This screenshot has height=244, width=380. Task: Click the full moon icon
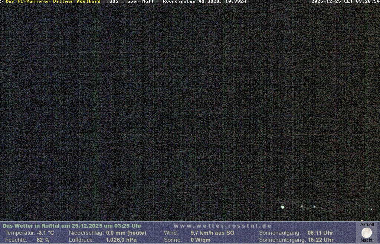(366, 233)
